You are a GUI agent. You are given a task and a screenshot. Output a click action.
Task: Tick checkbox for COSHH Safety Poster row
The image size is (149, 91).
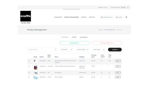(x=29, y=66)
